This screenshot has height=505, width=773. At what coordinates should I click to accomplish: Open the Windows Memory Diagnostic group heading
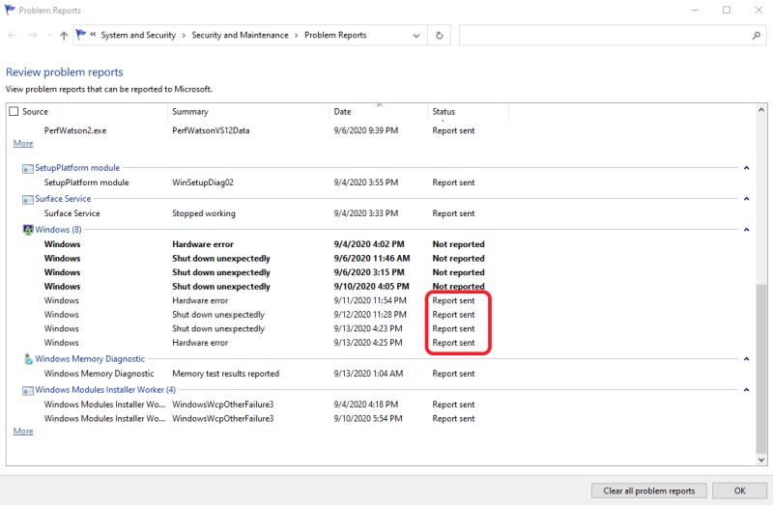pyautogui.click(x=90, y=358)
